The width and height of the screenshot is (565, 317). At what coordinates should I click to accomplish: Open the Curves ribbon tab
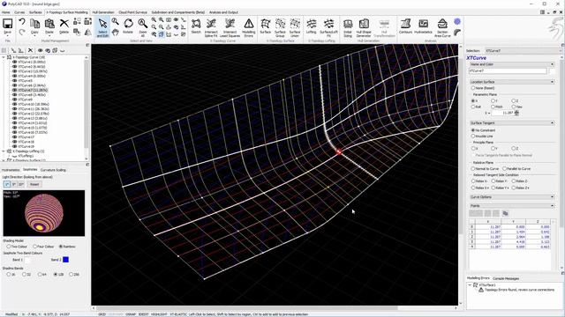point(19,12)
